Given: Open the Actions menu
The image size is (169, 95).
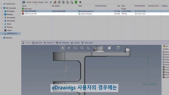Looking at the screenshot, I should [29, 2].
